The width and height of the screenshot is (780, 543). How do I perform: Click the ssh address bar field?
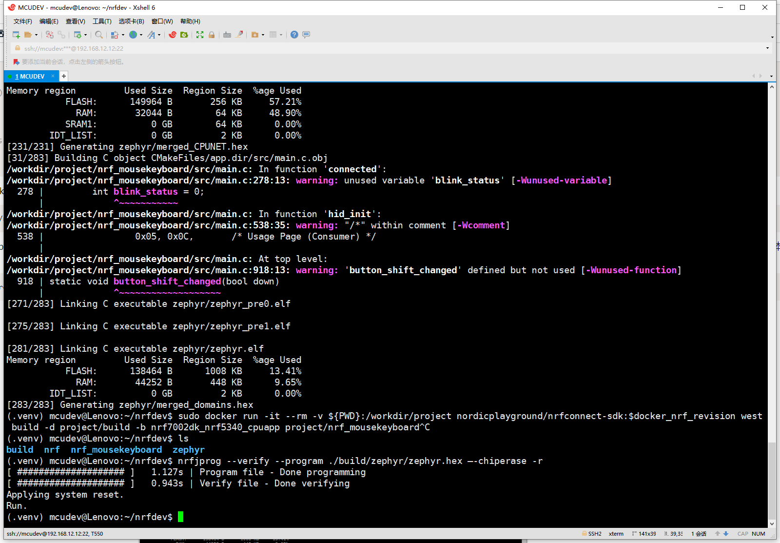388,48
